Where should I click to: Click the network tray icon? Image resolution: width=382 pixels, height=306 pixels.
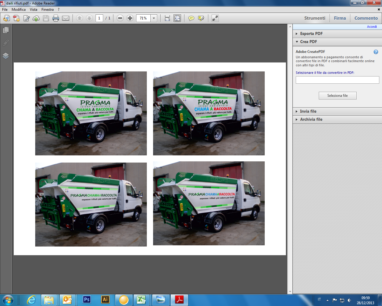pos(342,300)
